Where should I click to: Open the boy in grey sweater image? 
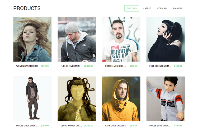click(x=166, y=99)
